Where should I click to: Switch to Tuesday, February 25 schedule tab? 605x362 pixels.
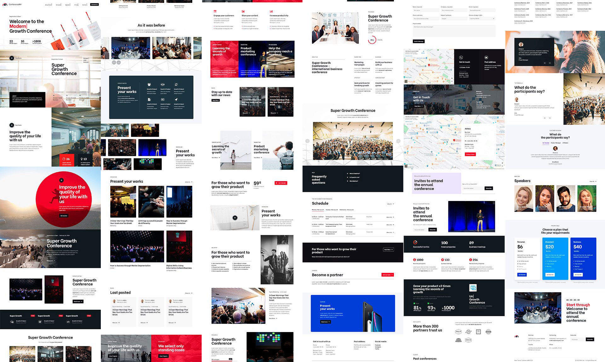pos(331,210)
